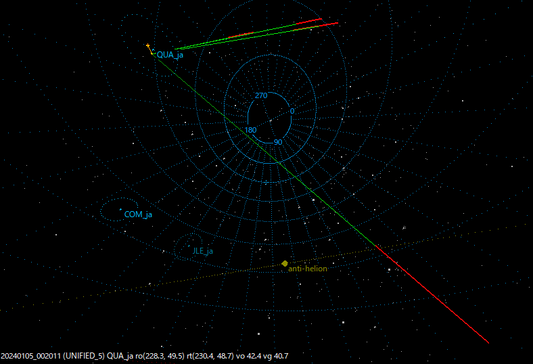
Task: Click the 90 degree grid label
Action: tap(278, 142)
